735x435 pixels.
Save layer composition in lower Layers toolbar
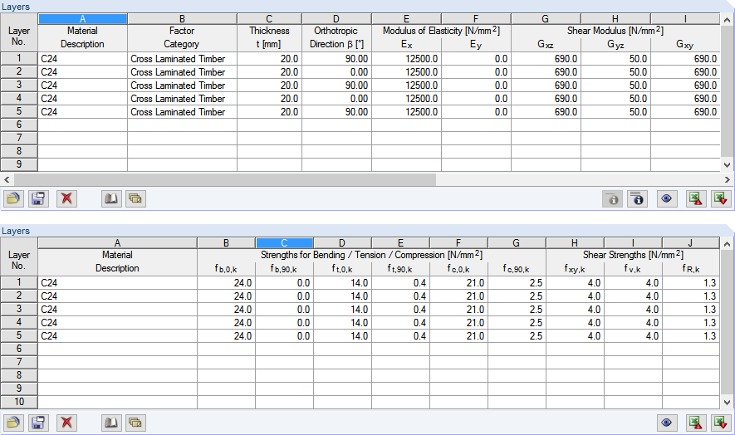(x=38, y=423)
